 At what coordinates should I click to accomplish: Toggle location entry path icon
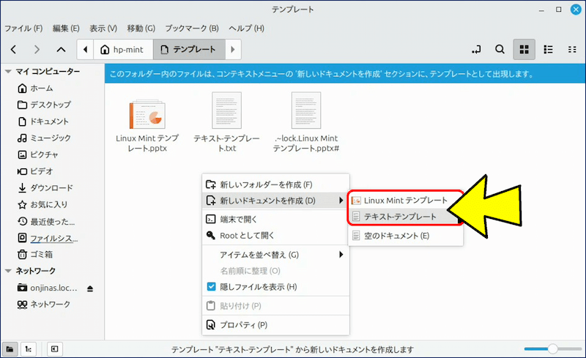pos(476,49)
